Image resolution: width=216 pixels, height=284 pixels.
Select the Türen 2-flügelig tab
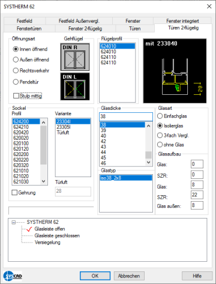point(183,28)
